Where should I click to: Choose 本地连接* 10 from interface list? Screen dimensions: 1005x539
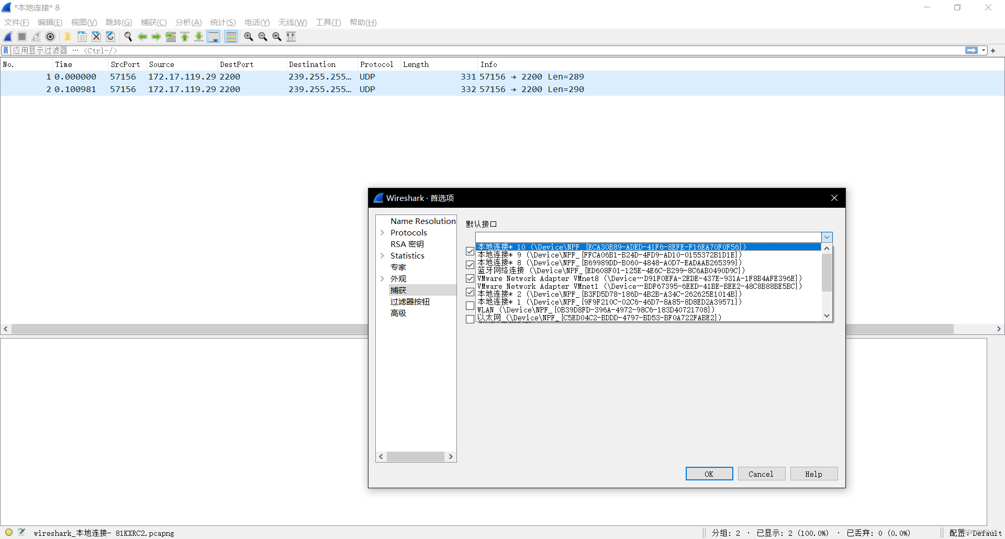(648, 247)
